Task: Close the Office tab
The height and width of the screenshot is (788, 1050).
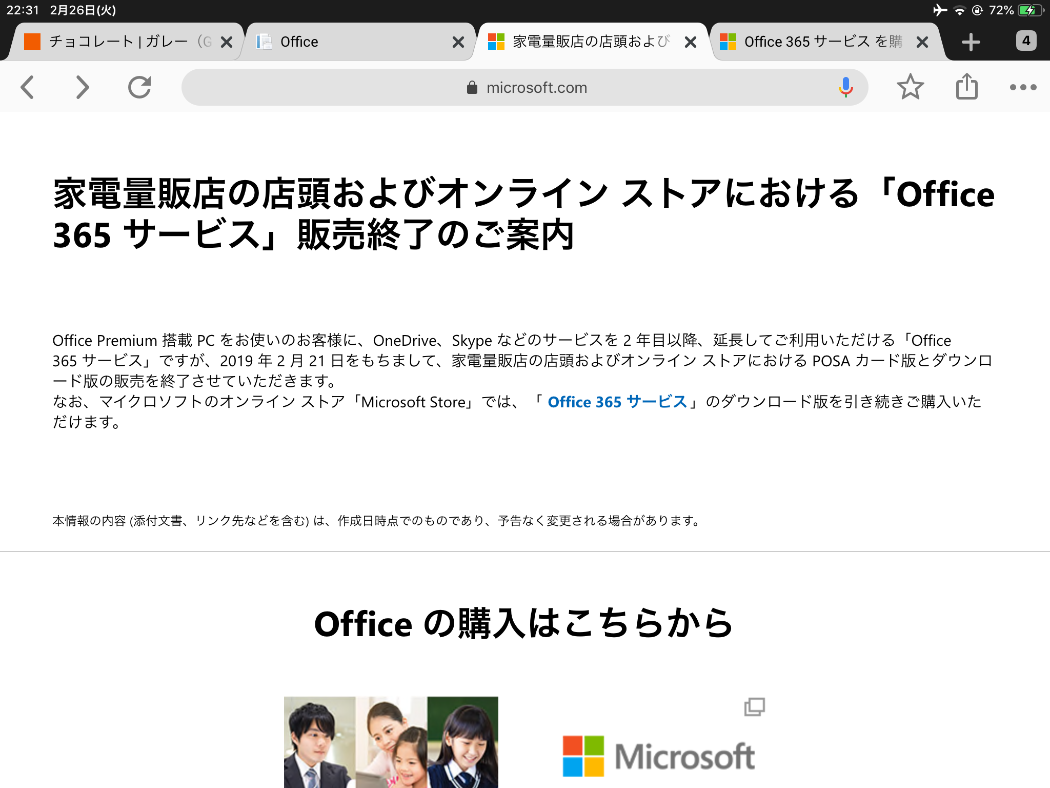Action: (x=458, y=42)
